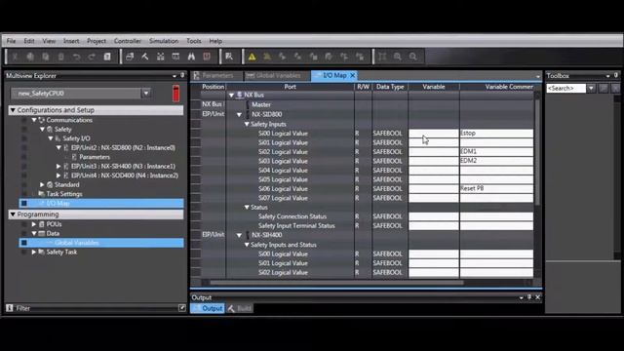
Task: Collapse Safety Inputs group in I/O Map
Action: 247,124
